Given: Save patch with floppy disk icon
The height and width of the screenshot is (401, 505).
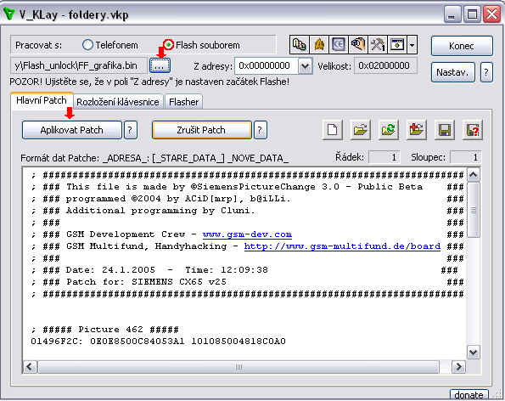Looking at the screenshot, I should pos(445,130).
